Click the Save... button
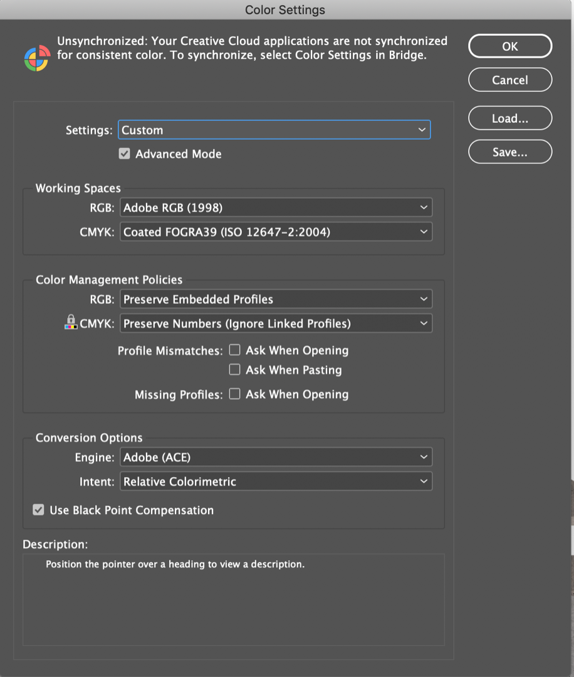Image resolution: width=574 pixels, height=677 pixels. pyautogui.click(x=510, y=152)
